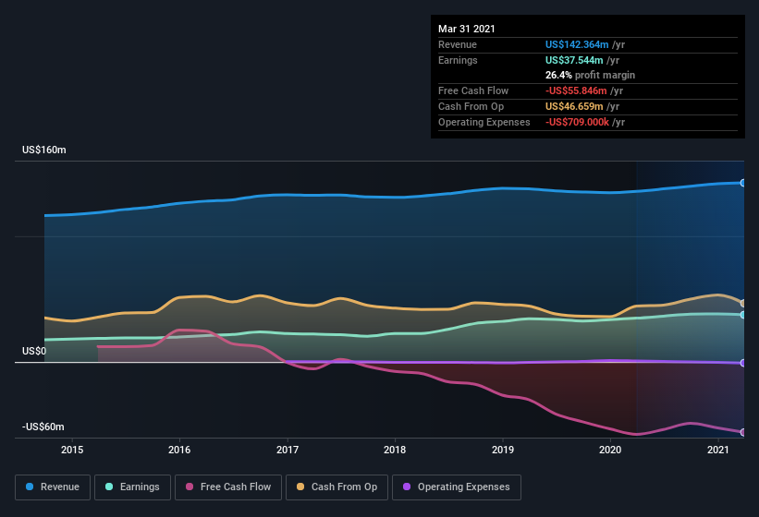Click the Revenue label in tooltip
Image resolution: width=759 pixels, height=517 pixels.
pos(458,44)
